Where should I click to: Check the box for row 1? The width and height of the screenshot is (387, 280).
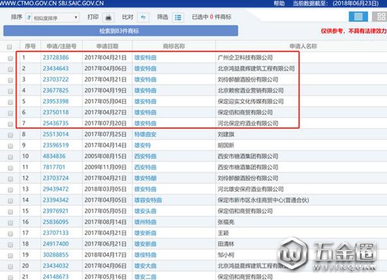10,58
